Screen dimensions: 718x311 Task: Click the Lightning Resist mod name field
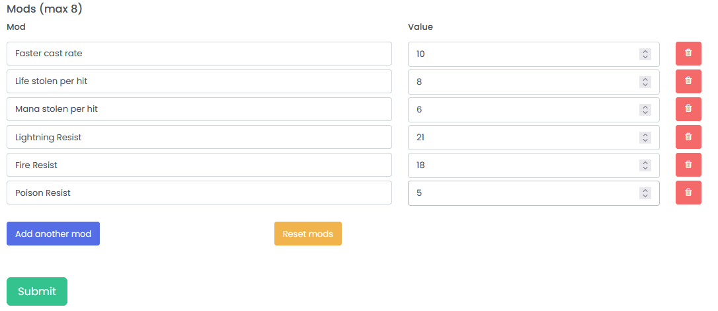click(198, 137)
